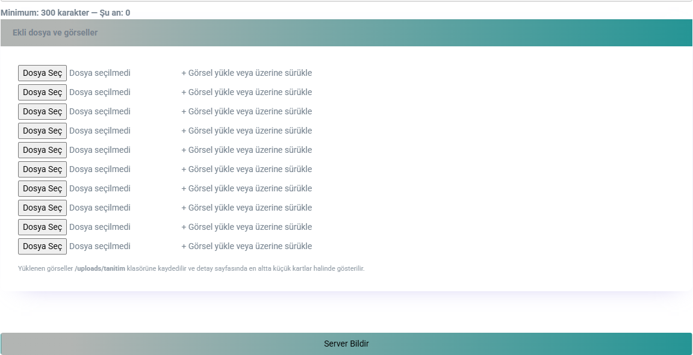Click the last '+ Görsel yükle' drop zone
The height and width of the screenshot is (355, 693).
click(246, 247)
